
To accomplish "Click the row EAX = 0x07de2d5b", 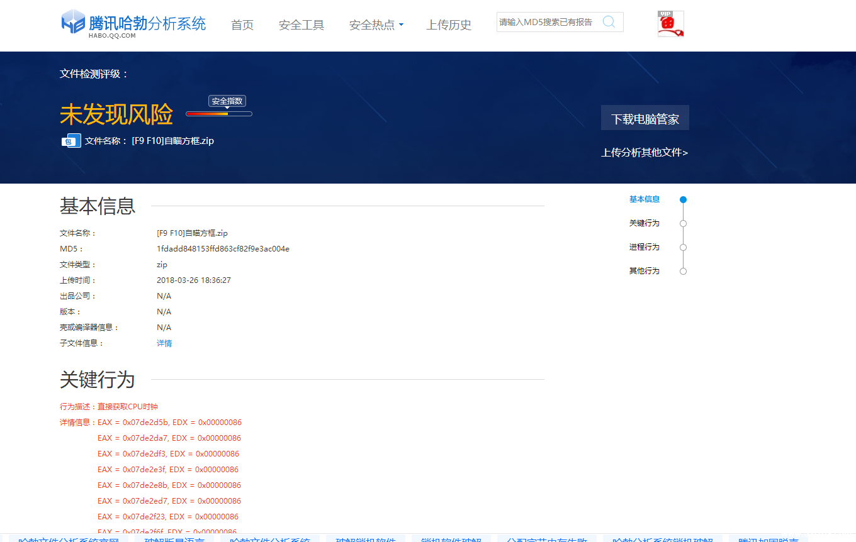I will pyautogui.click(x=169, y=423).
